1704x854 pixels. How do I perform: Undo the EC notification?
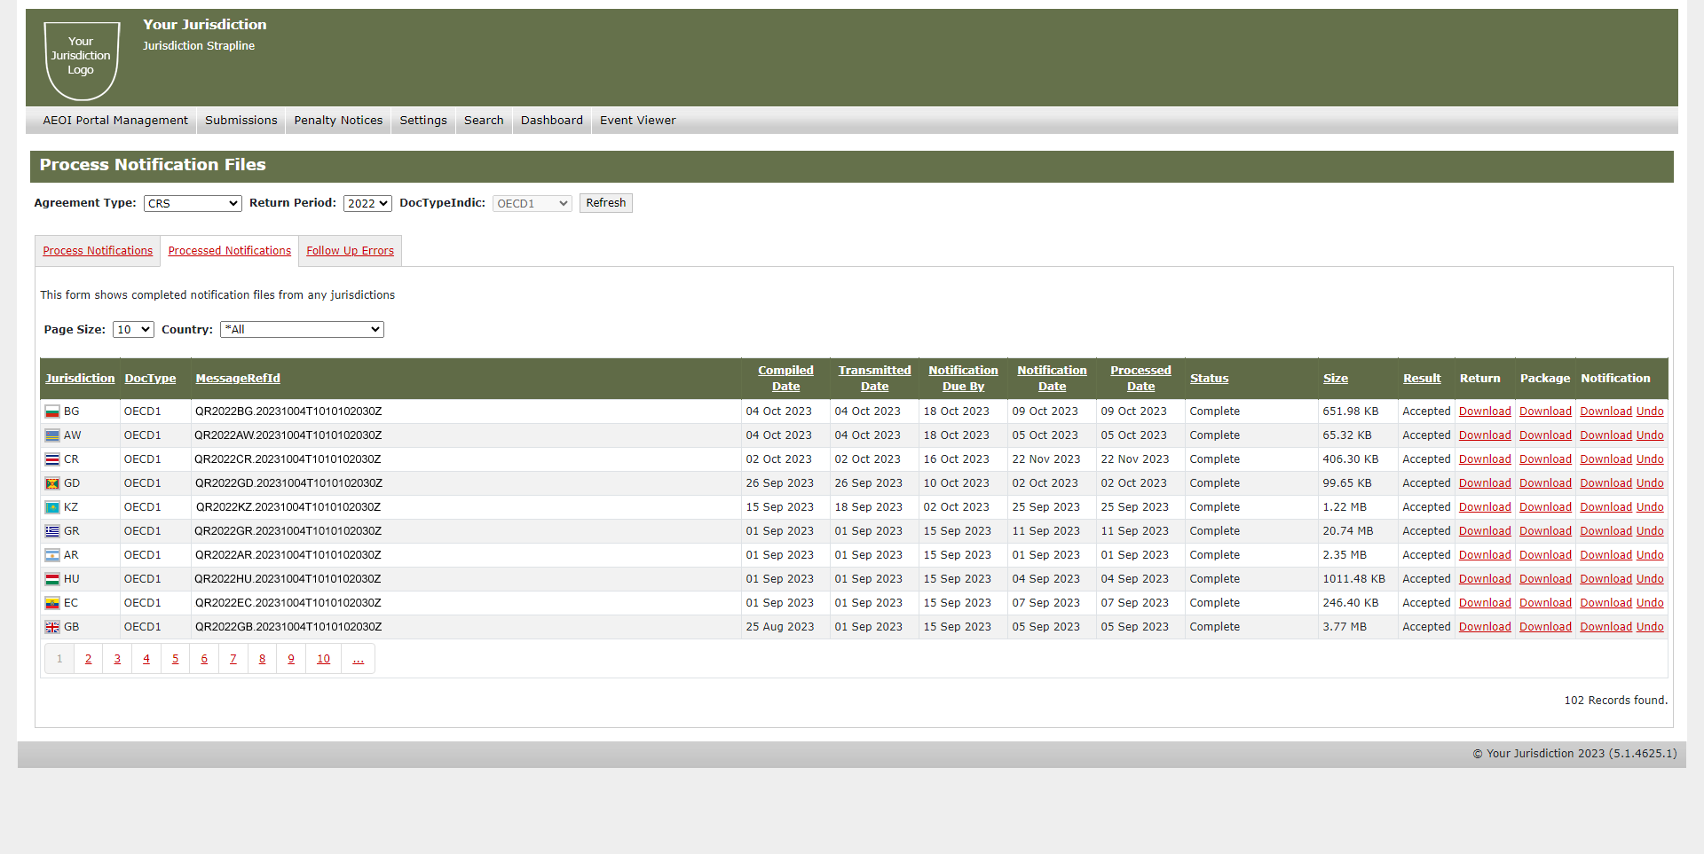pos(1650,603)
